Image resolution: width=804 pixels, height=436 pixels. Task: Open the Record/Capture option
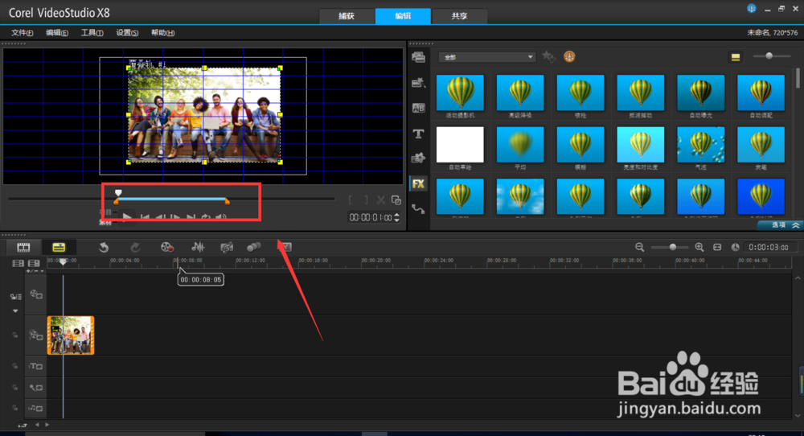coord(166,248)
